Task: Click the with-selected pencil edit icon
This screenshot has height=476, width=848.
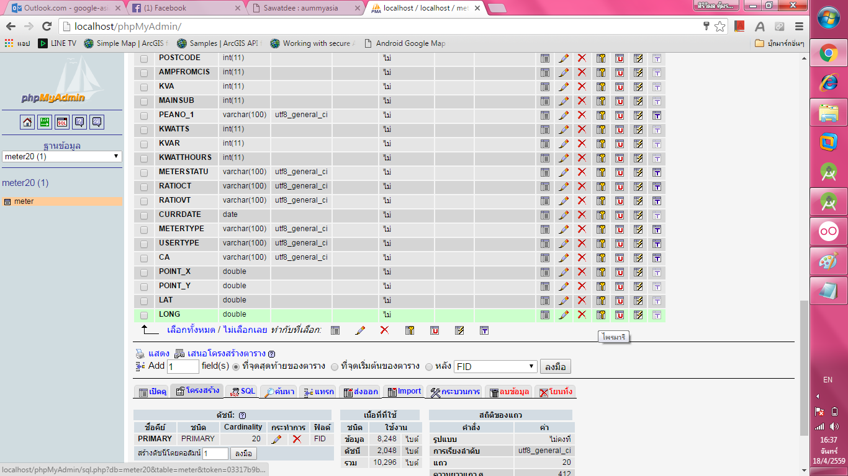Action: click(x=360, y=330)
